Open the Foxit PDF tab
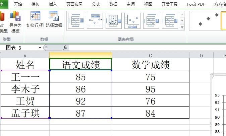The width and height of the screenshot is (226, 136). [196, 4]
